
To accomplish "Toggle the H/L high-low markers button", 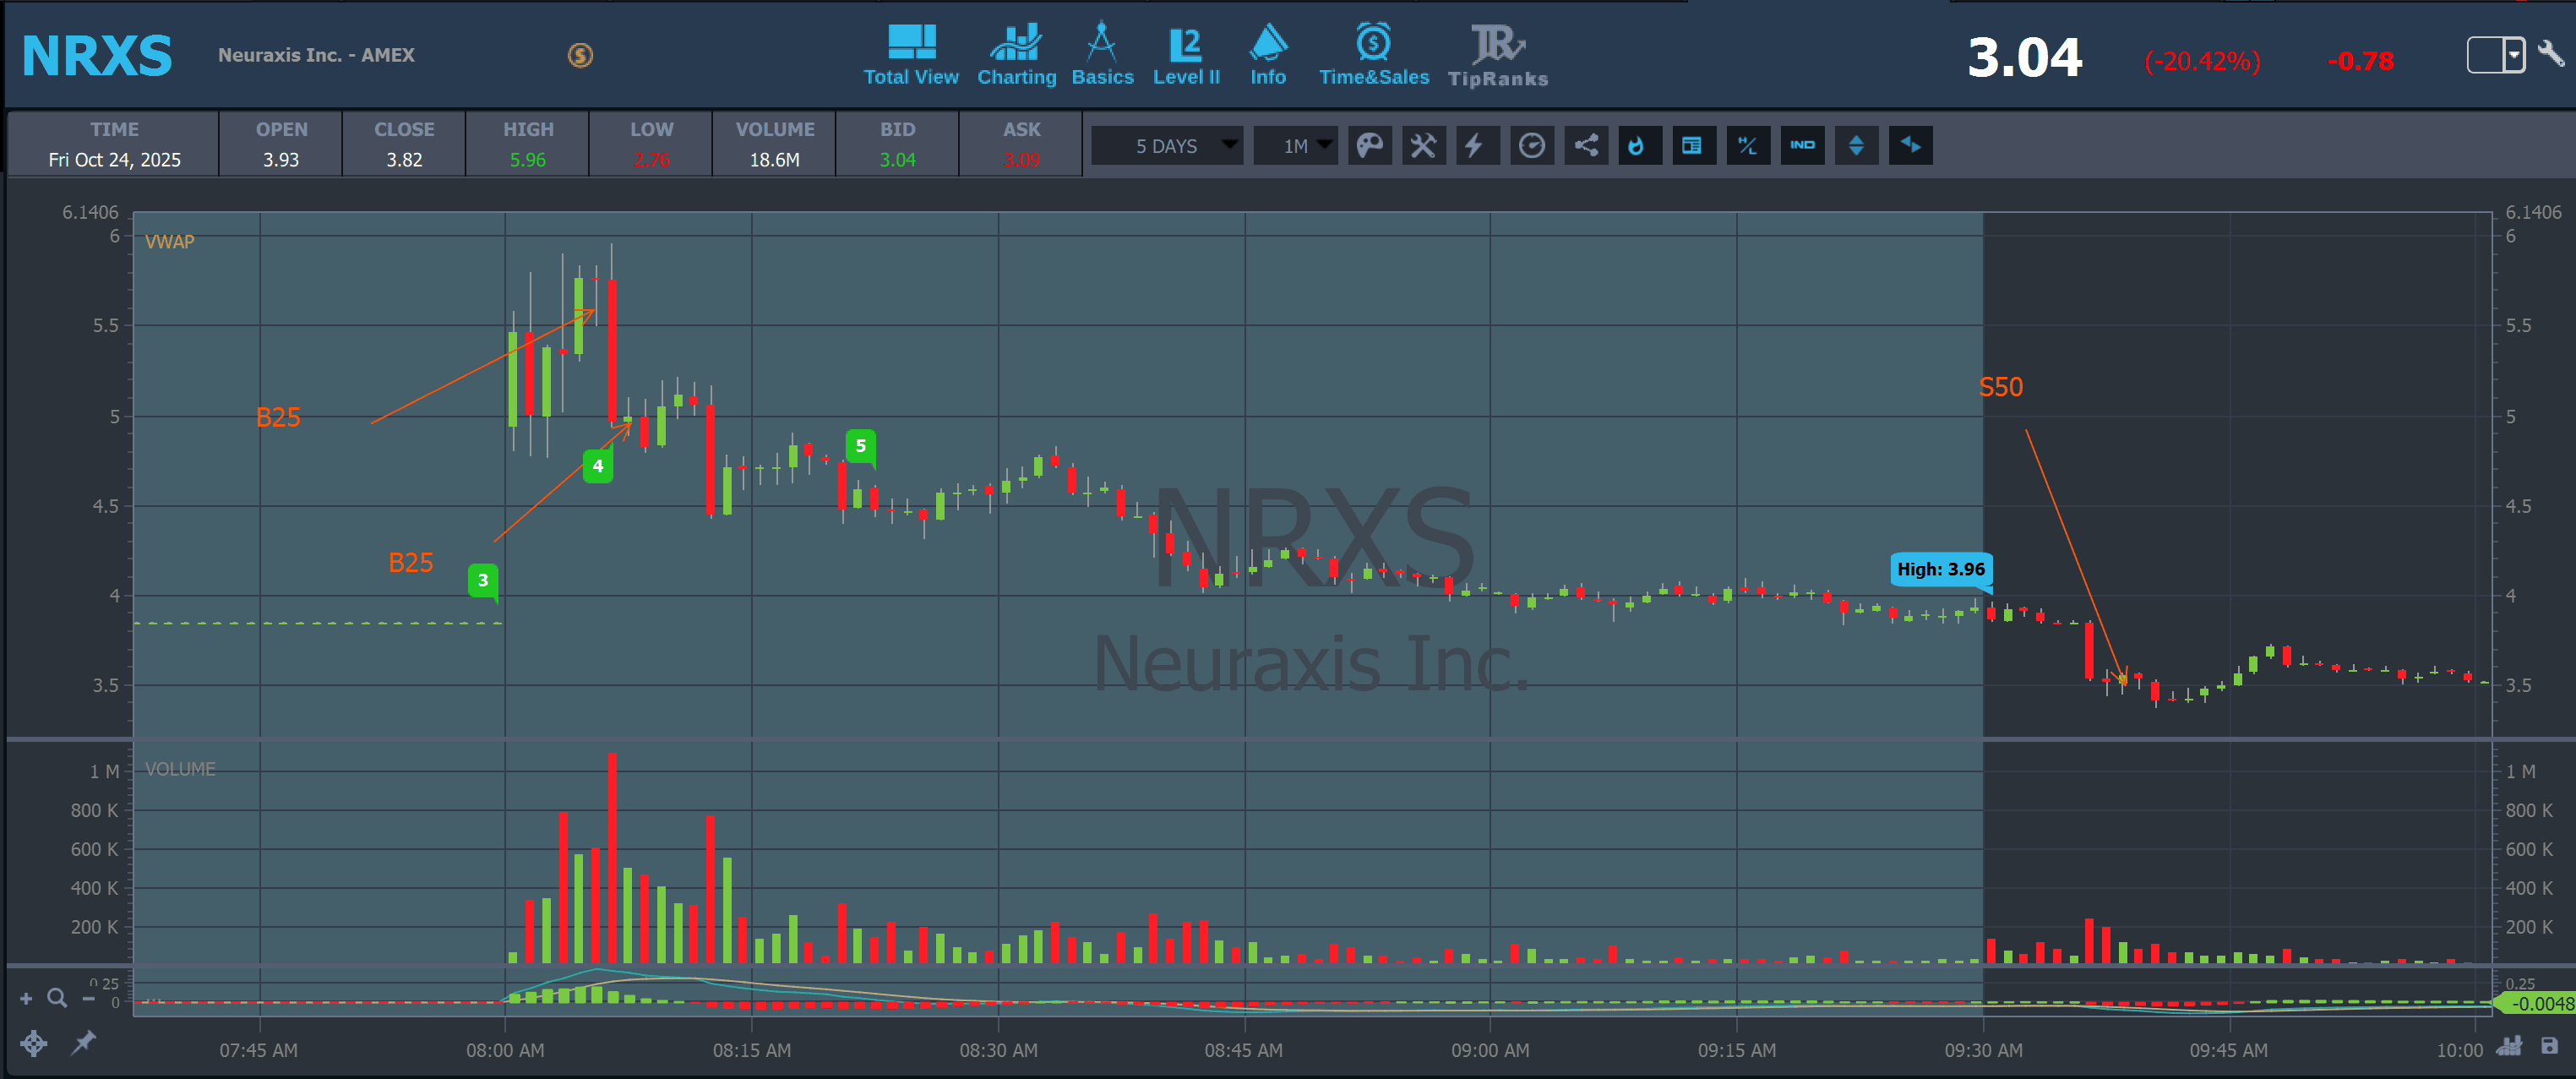I will tap(1747, 146).
